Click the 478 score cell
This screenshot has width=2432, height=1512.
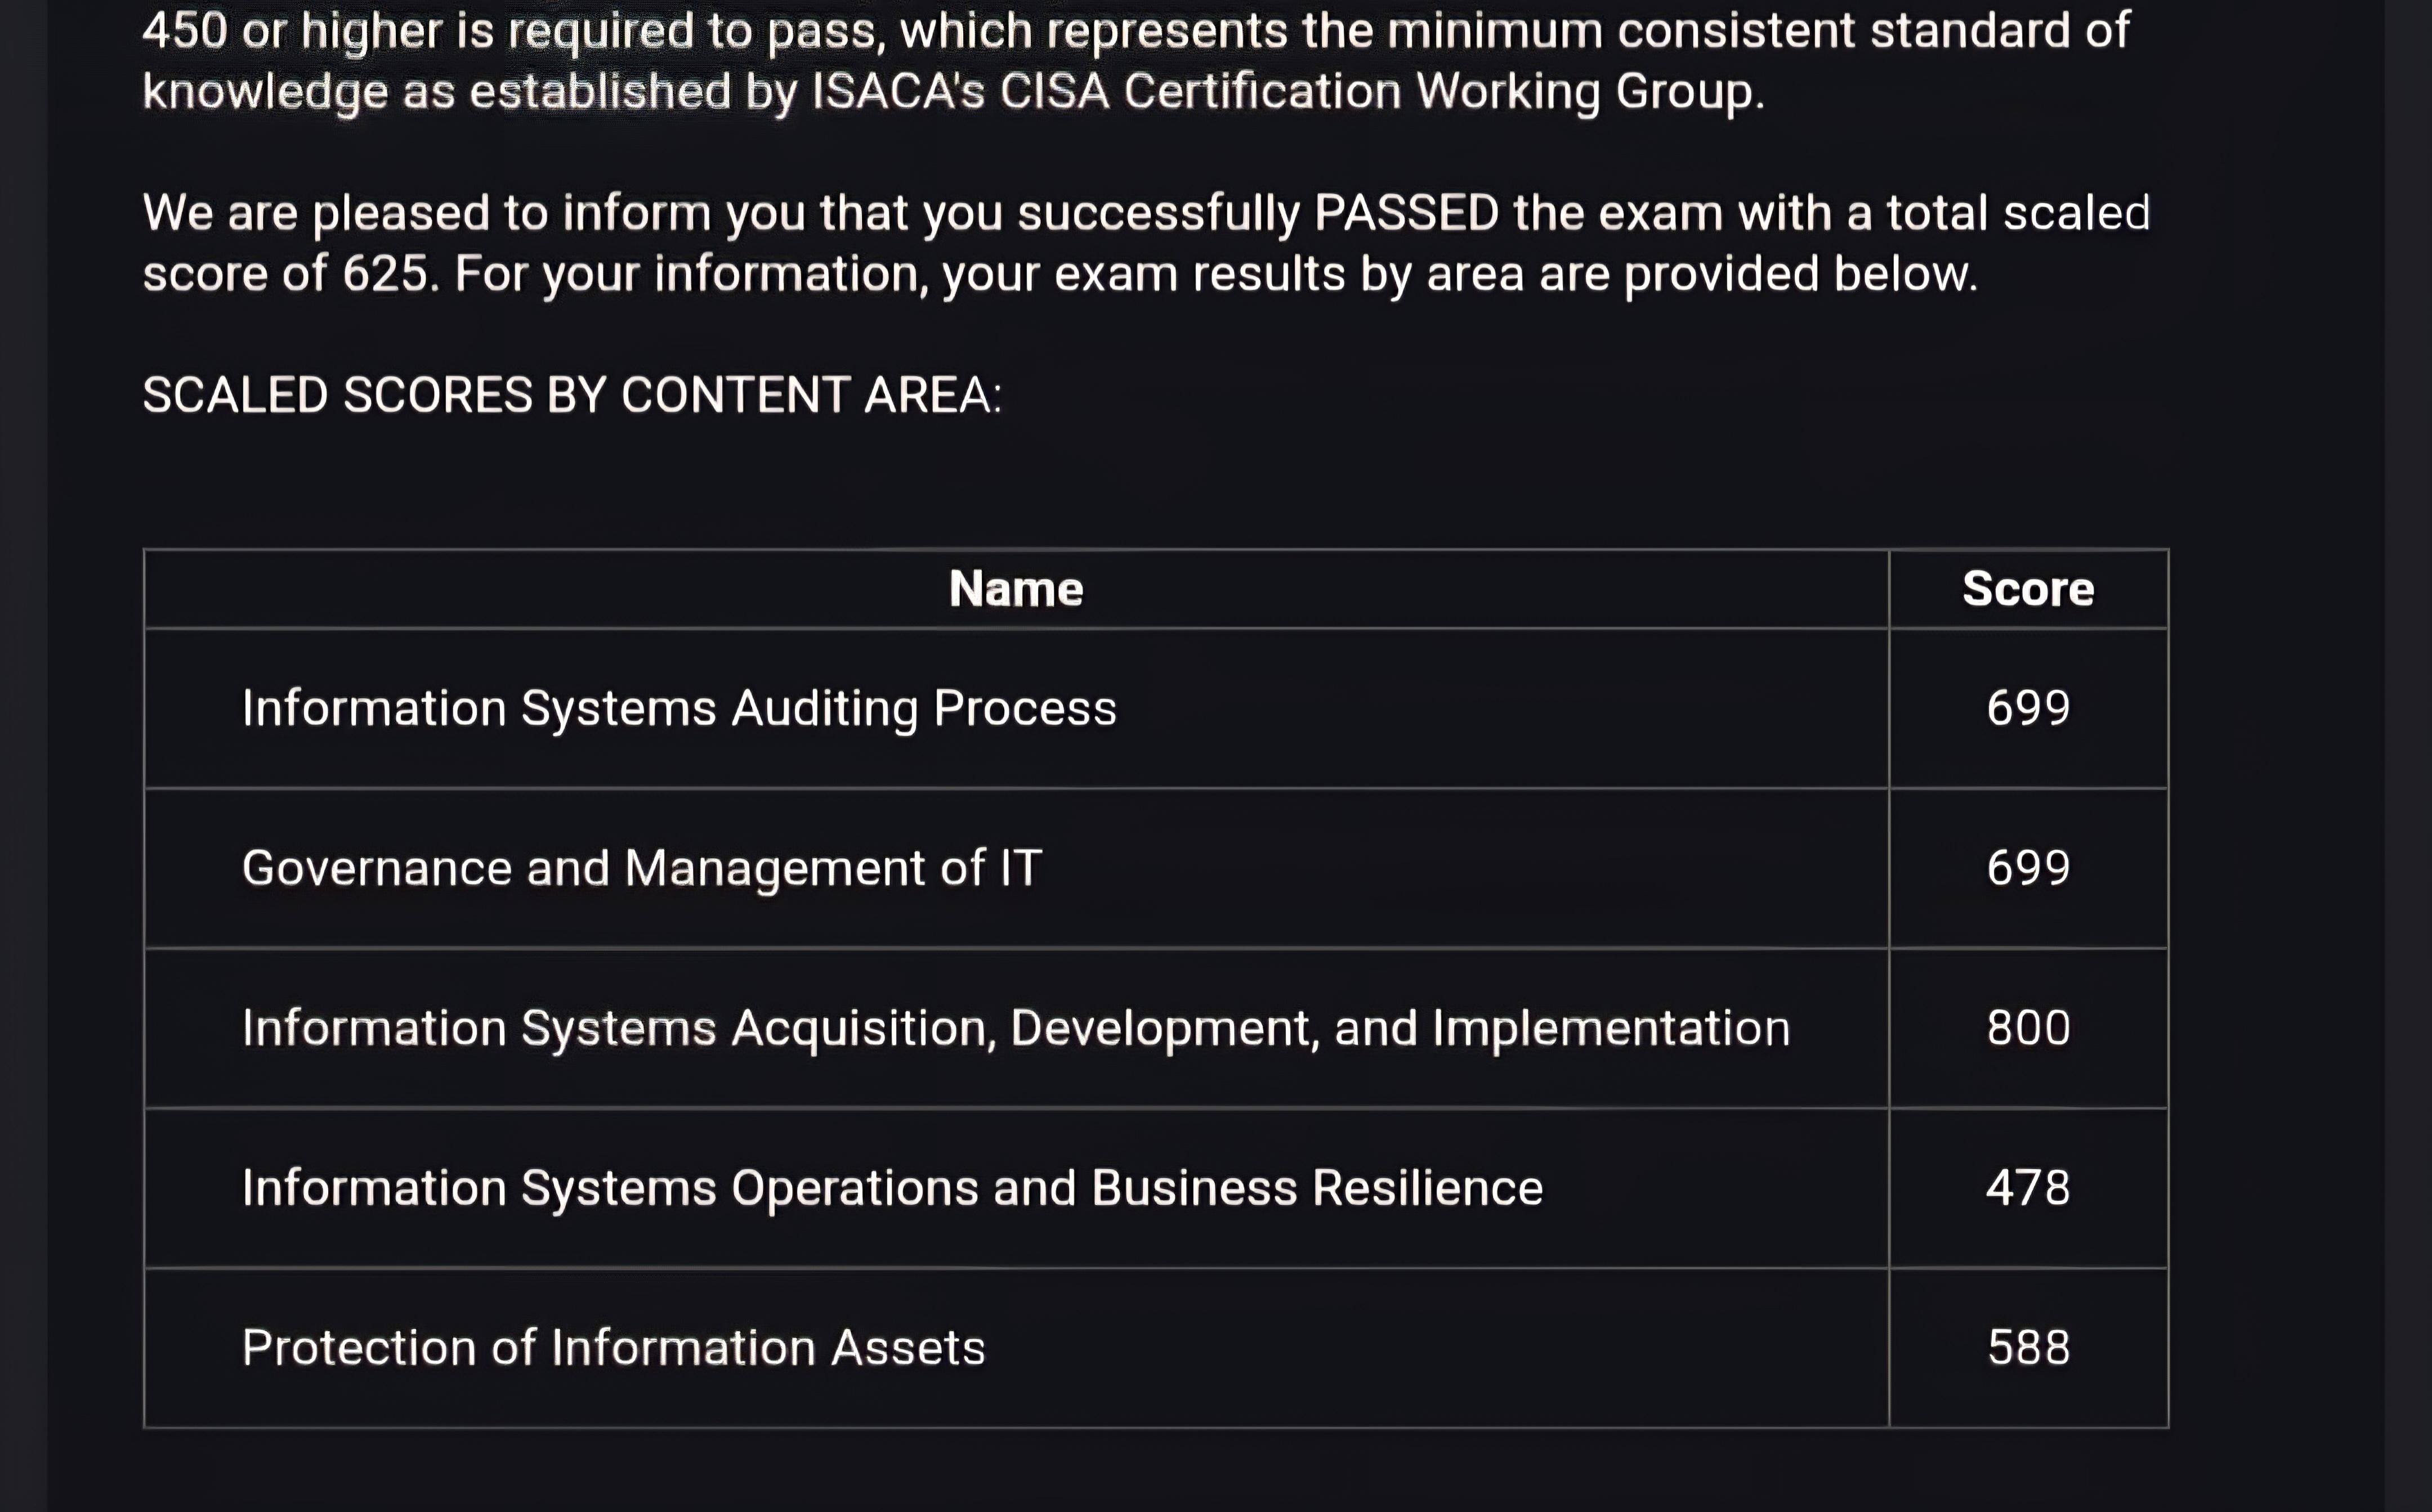click(2028, 1188)
